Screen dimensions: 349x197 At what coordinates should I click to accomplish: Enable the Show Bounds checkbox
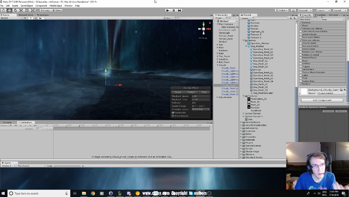tap(173, 116)
